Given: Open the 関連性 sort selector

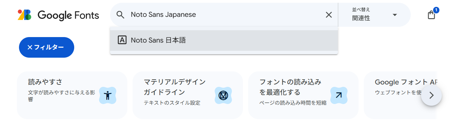Looking at the screenshot, I should tap(374, 15).
